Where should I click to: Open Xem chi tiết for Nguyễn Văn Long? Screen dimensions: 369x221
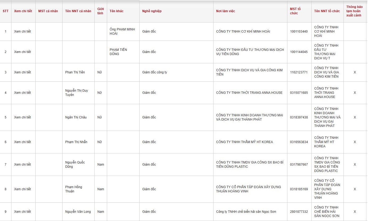[23, 212]
